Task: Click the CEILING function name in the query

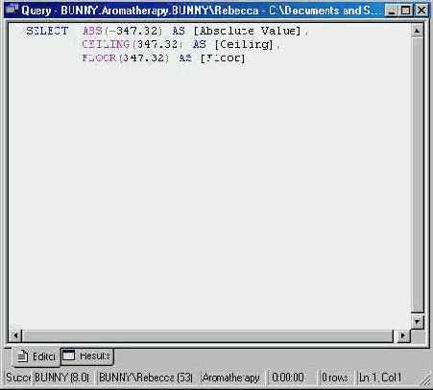Action: tap(106, 44)
